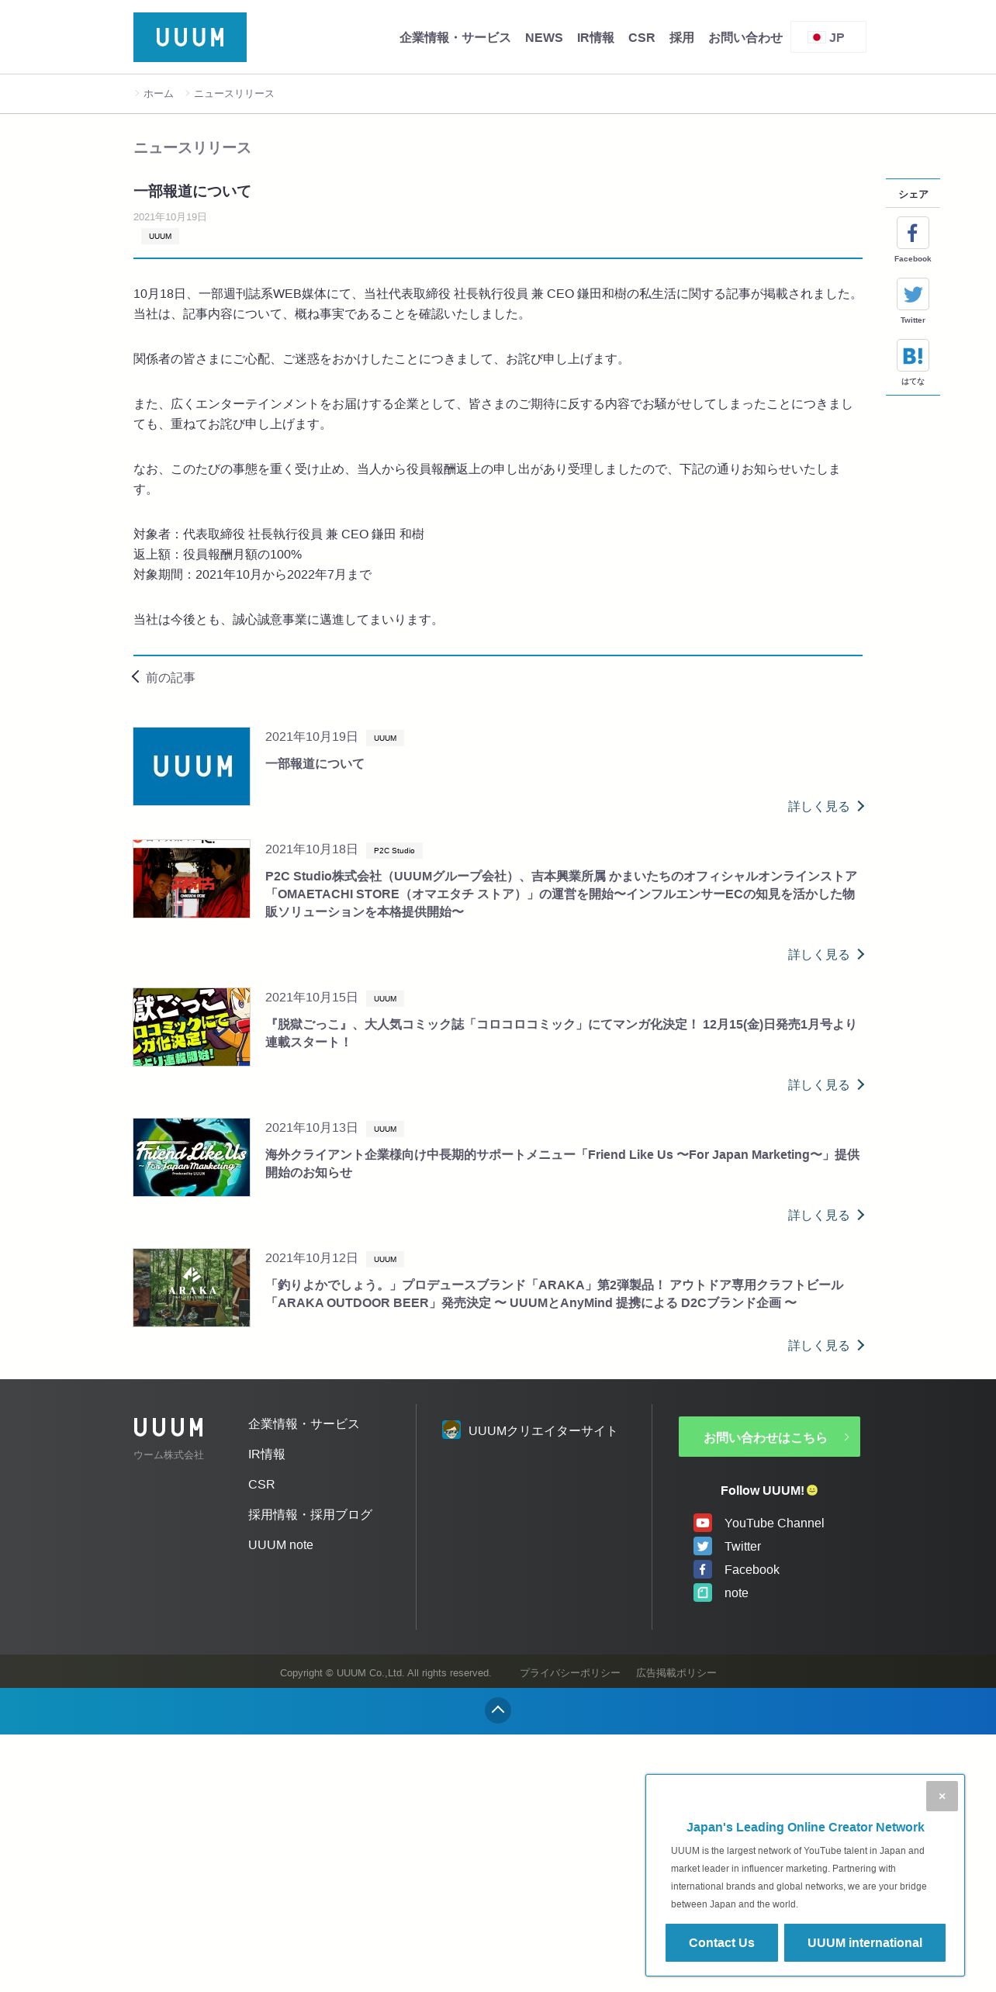Screen dimensions: 996x1992
Task: Click the UUUM tag on the October 12 article
Action: [385, 1259]
